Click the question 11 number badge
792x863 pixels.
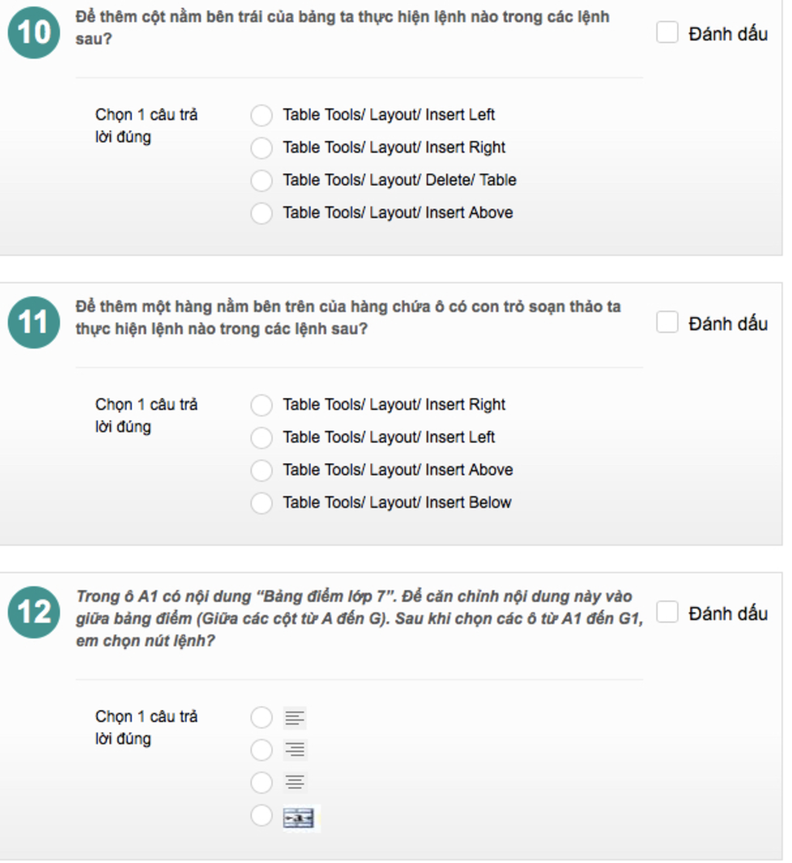33,323
